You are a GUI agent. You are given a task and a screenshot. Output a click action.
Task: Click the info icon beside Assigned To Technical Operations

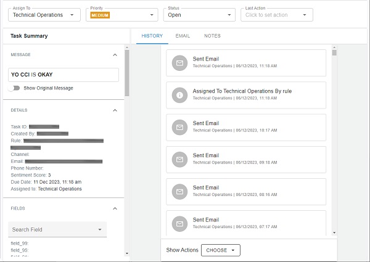pyautogui.click(x=180, y=95)
